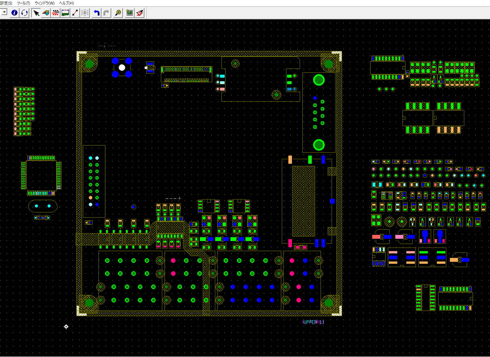The height and width of the screenshot is (357, 490).
Task: Click the red routing traces icon
Action: tap(56, 13)
